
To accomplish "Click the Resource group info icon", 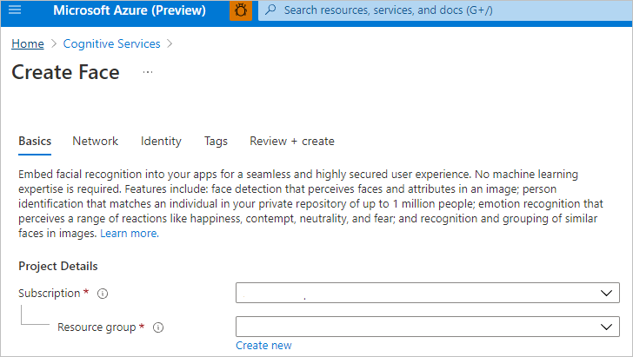I will coord(158,327).
